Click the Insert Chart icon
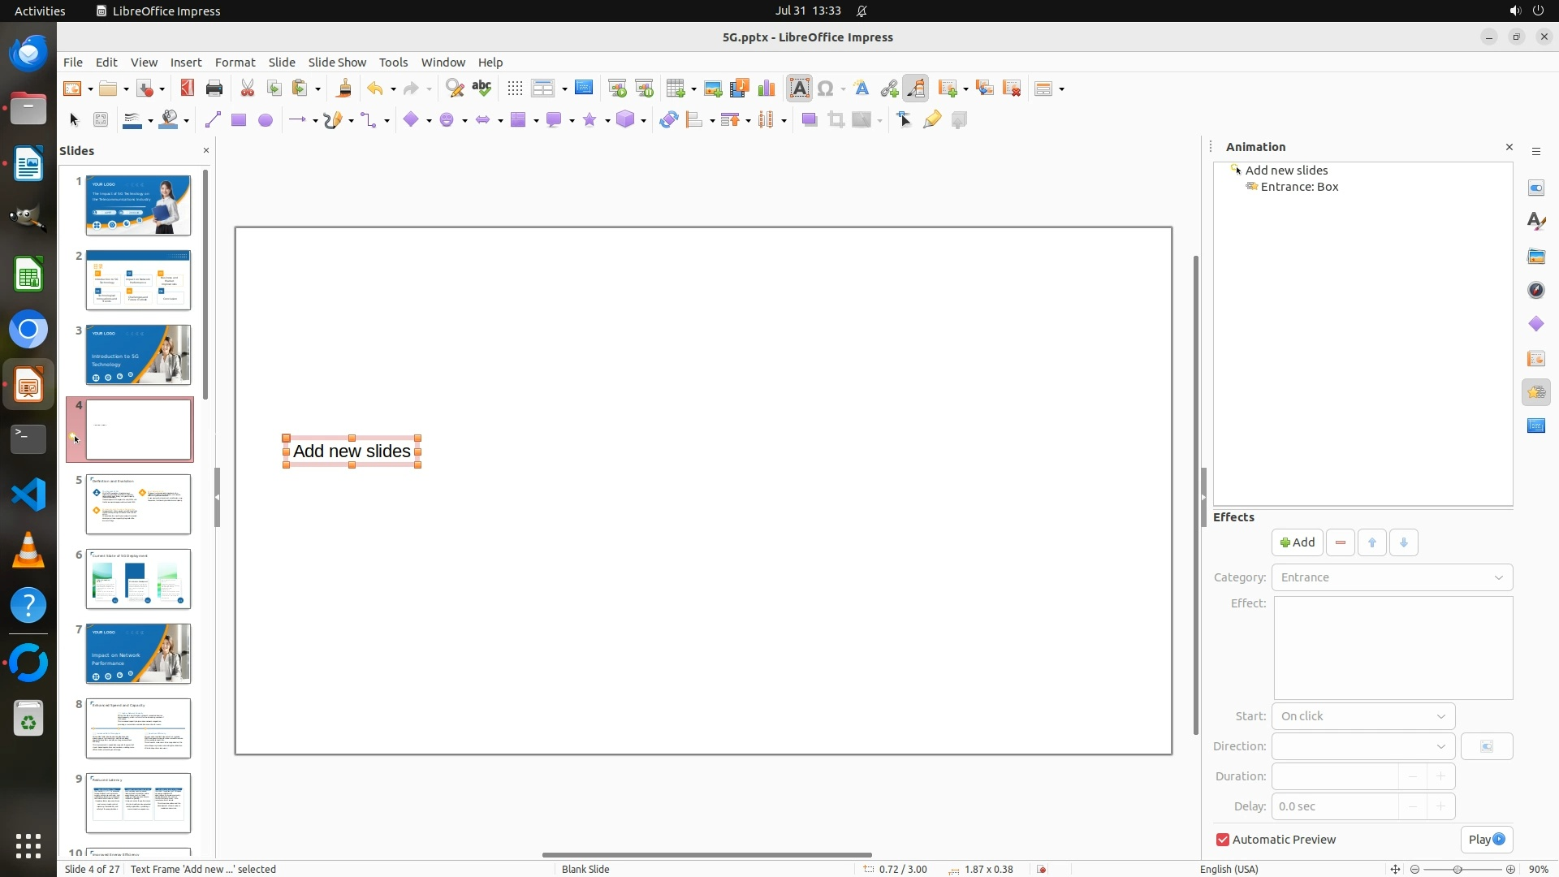Image resolution: width=1559 pixels, height=877 pixels. pyautogui.click(x=766, y=89)
